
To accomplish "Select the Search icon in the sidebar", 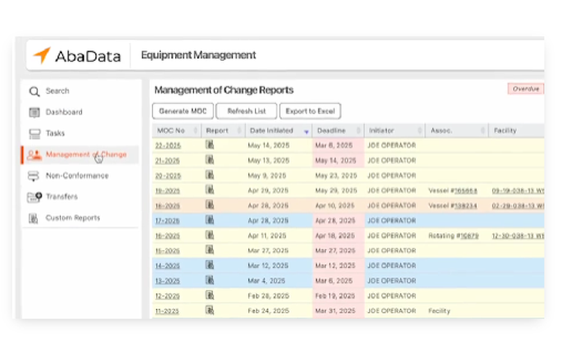I will pos(34,91).
